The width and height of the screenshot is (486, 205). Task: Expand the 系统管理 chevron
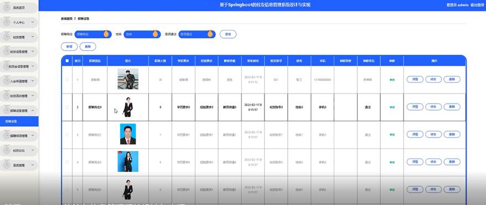[33, 165]
